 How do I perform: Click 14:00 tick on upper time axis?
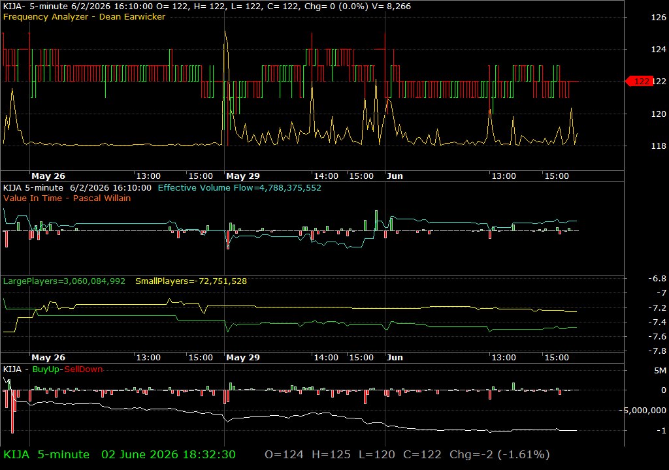(x=326, y=176)
